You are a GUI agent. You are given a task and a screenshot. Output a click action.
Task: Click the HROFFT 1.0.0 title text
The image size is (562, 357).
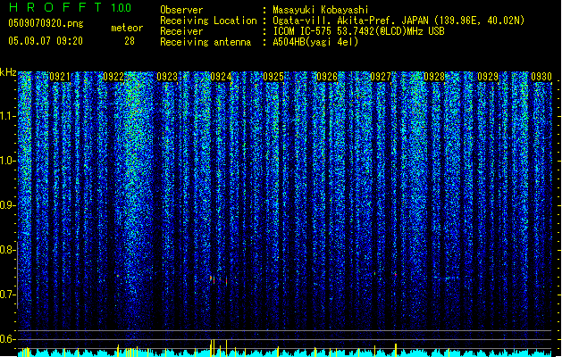[x=71, y=7]
